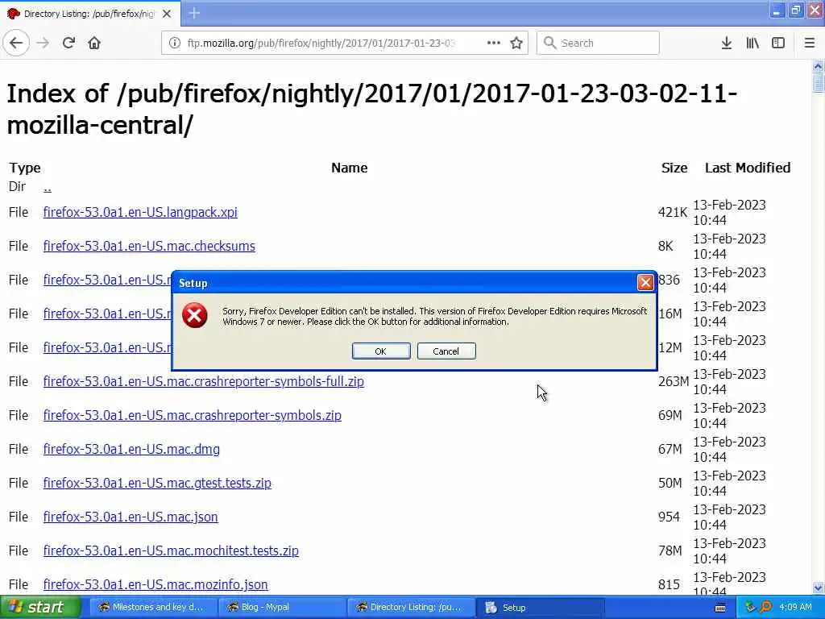Open a new tab with the plus icon
825x619 pixels.
pyautogui.click(x=194, y=13)
